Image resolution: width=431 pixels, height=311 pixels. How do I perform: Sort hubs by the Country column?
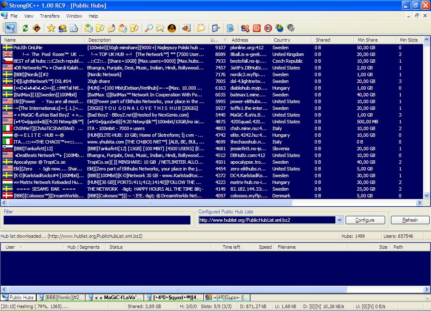pyautogui.click(x=291, y=40)
